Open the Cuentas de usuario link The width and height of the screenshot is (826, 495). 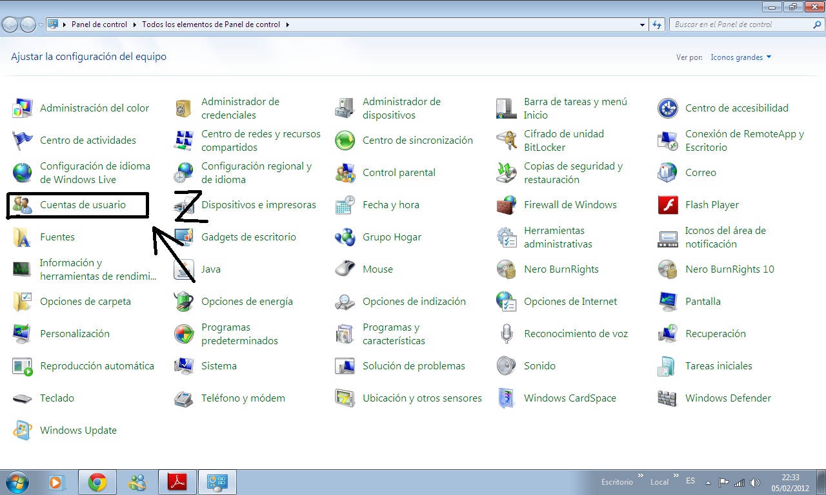83,205
